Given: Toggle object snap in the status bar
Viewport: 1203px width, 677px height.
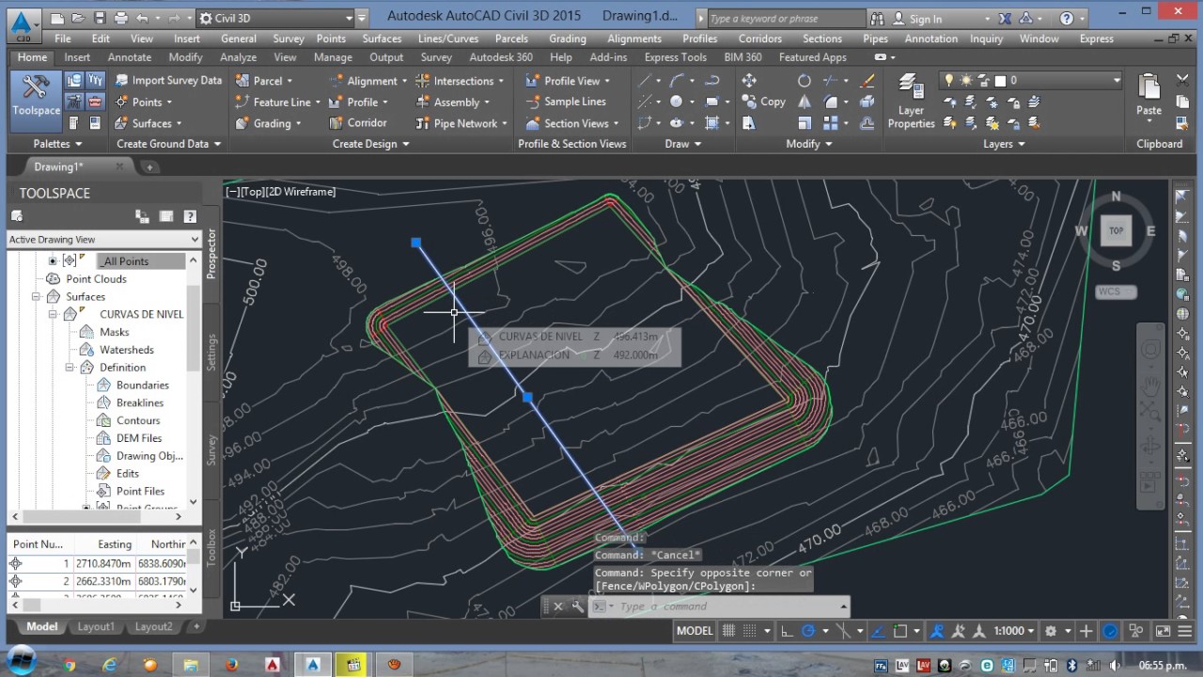Looking at the screenshot, I should [x=900, y=631].
